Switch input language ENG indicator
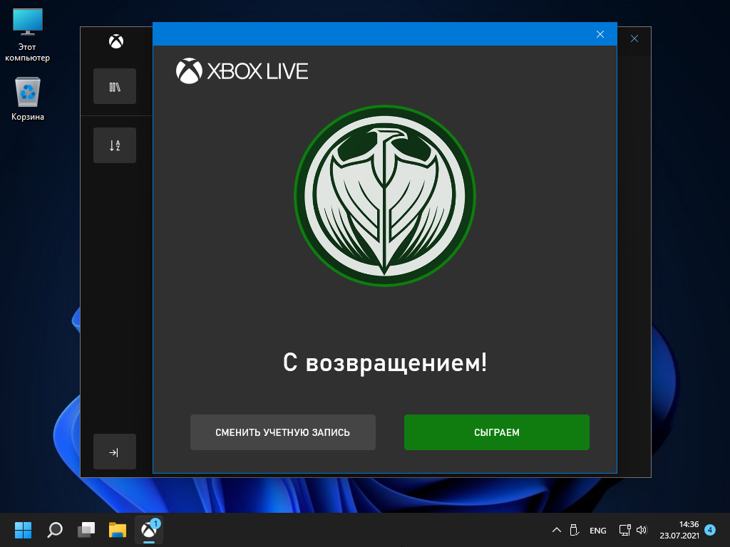The image size is (730, 547). 598,530
